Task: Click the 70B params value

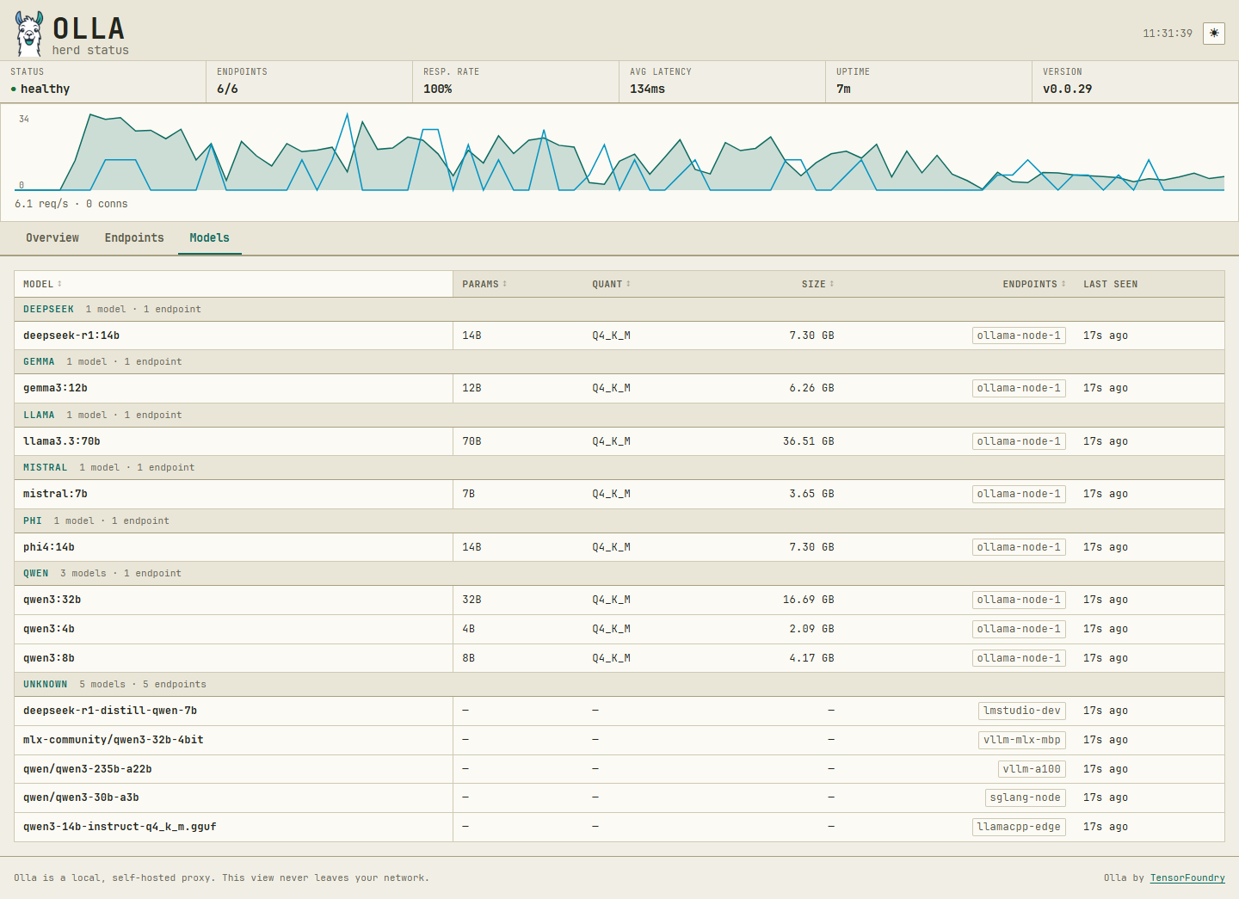Action: 472,441
